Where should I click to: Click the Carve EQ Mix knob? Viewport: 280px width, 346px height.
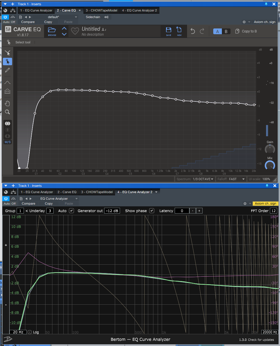[x=270, y=165]
